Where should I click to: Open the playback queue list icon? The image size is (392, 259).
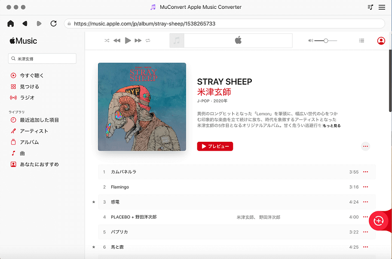pyautogui.click(x=362, y=41)
